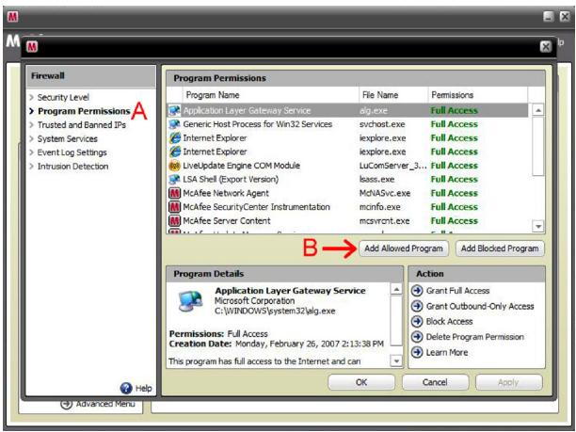Image resolution: width=576 pixels, height=432 pixels.
Task: Minimize the main McAfee window
Action: [549, 16]
